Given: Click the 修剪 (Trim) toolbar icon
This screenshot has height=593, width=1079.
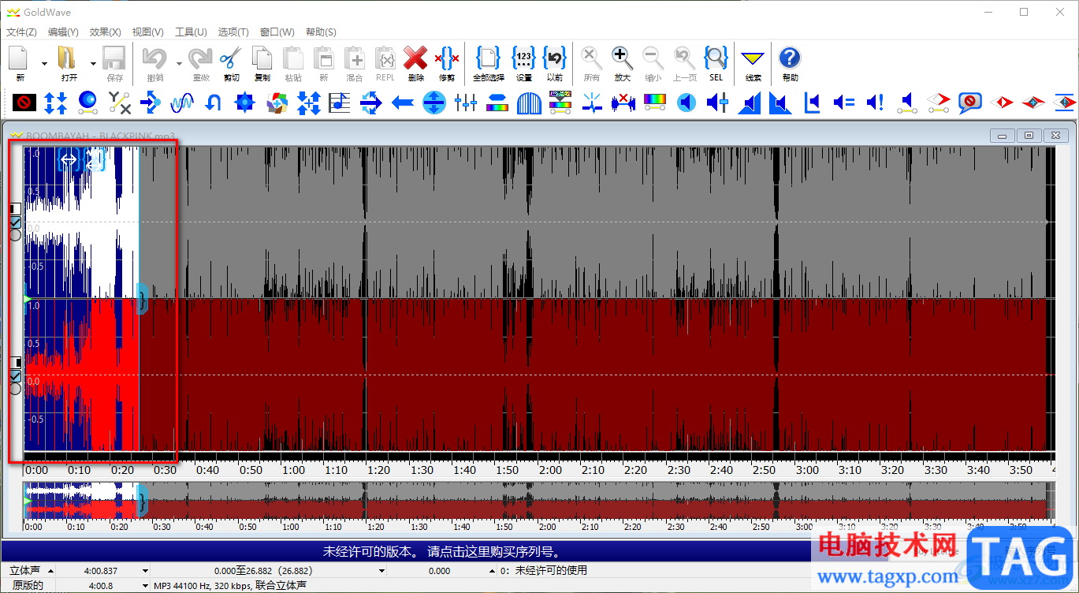Looking at the screenshot, I should tap(446, 58).
